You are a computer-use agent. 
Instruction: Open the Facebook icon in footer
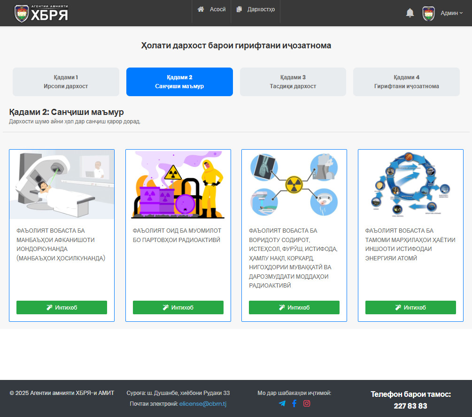point(294,403)
